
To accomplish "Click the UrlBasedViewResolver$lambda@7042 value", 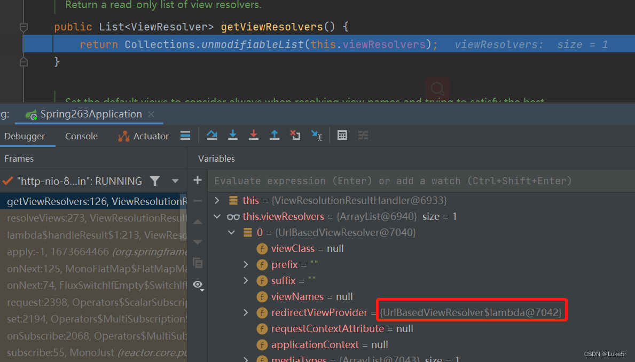I will 471,312.
